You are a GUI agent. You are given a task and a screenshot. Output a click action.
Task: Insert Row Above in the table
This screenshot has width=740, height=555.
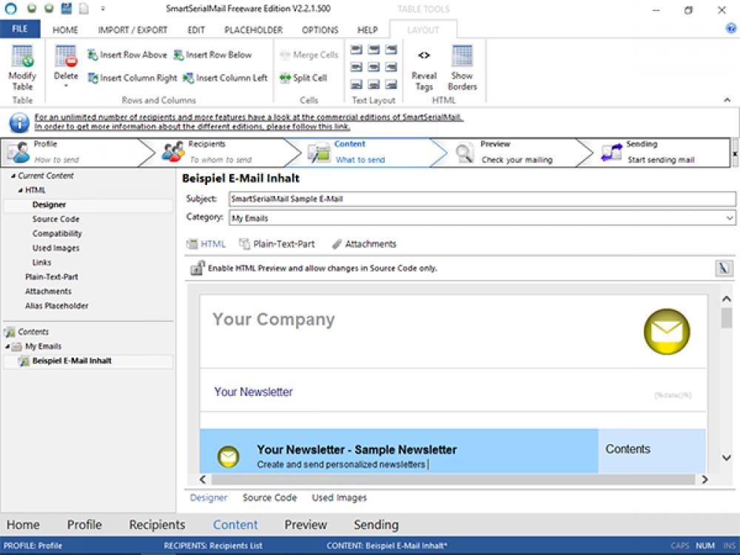pos(126,55)
